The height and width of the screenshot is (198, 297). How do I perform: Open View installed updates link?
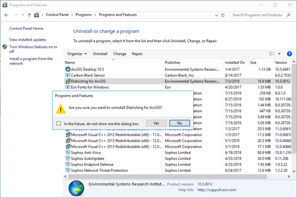pos(28,39)
